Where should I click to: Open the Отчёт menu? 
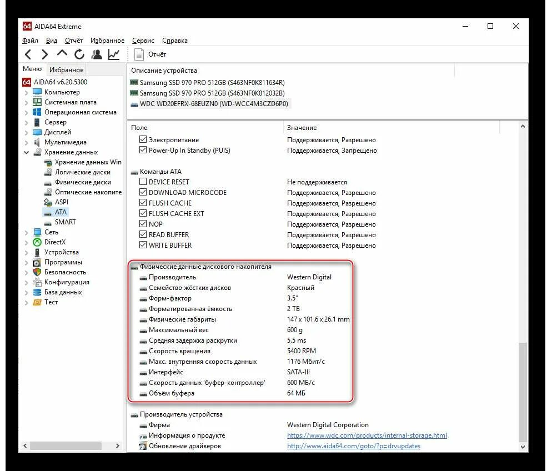pyautogui.click(x=74, y=41)
